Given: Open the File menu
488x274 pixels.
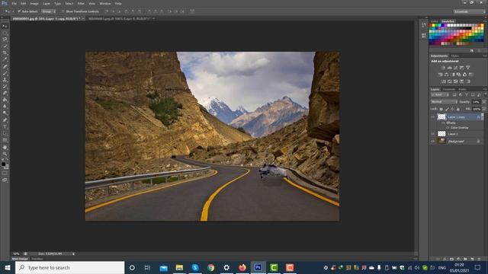Looking at the screenshot, I should [x=14, y=3].
